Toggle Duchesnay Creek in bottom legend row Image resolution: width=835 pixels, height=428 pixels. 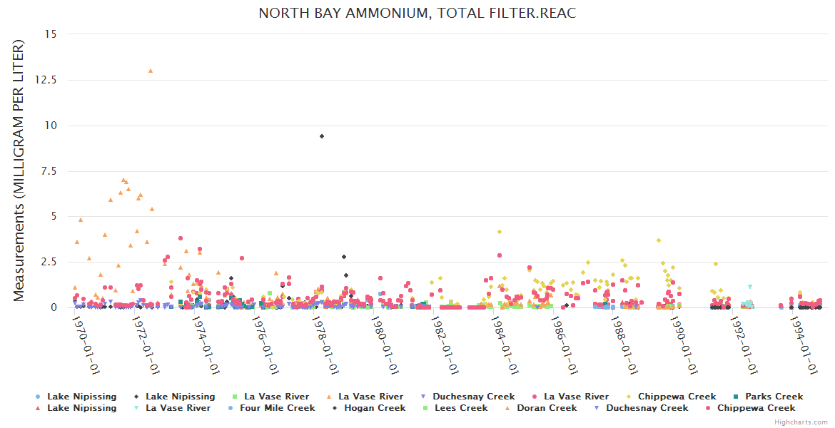tap(647, 408)
